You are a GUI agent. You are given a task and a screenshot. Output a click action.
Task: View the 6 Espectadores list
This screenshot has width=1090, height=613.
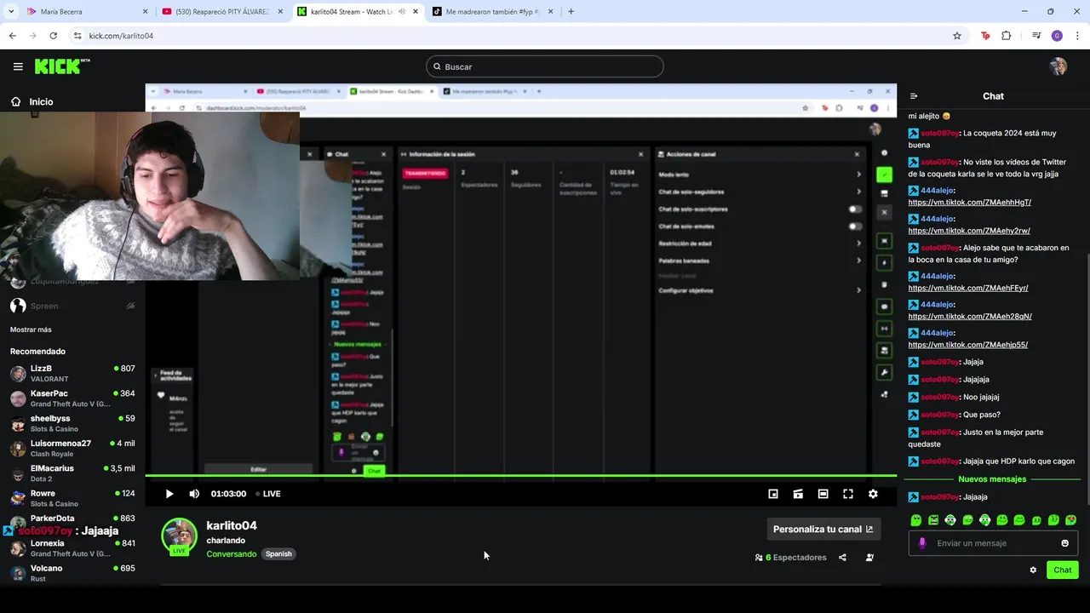tap(791, 558)
